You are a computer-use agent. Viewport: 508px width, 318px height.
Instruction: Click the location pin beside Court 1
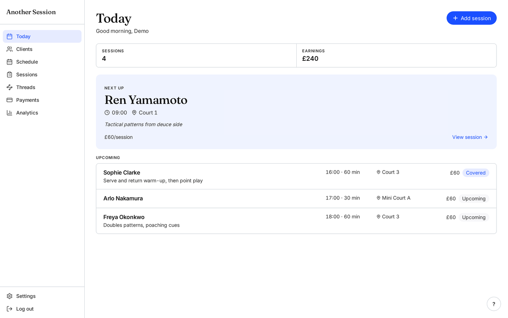point(134,113)
